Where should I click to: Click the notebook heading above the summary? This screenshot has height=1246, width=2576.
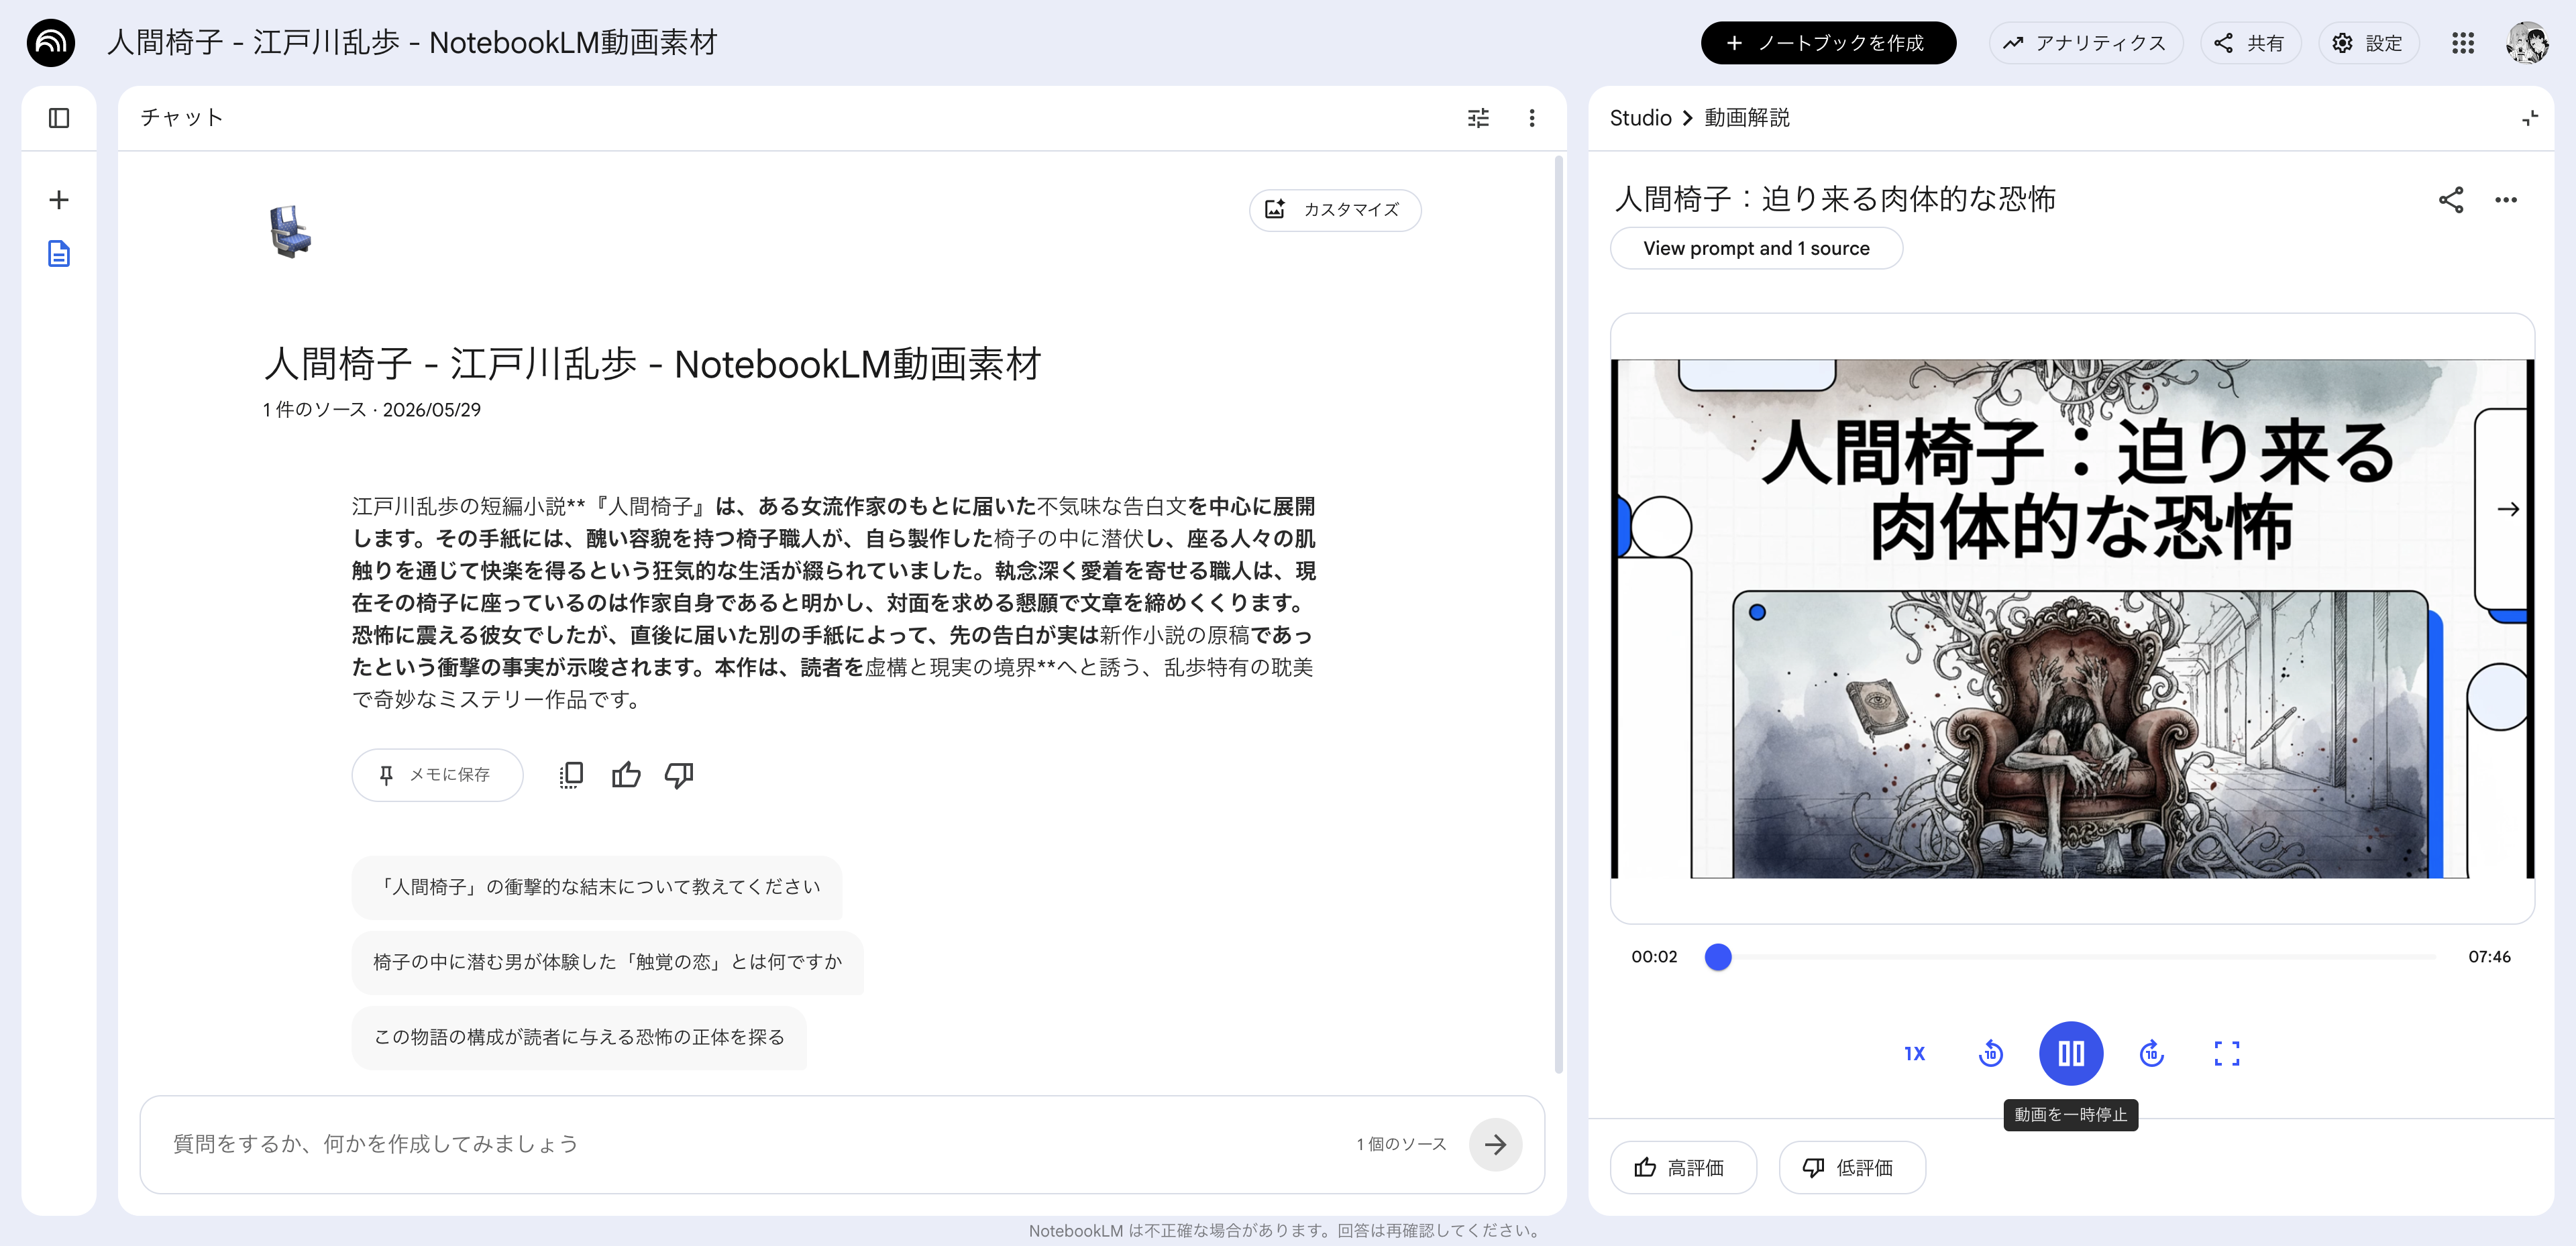[x=653, y=364]
